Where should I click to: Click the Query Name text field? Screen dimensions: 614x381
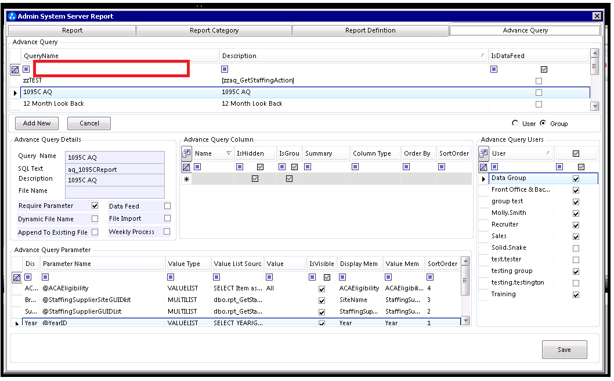(115, 157)
